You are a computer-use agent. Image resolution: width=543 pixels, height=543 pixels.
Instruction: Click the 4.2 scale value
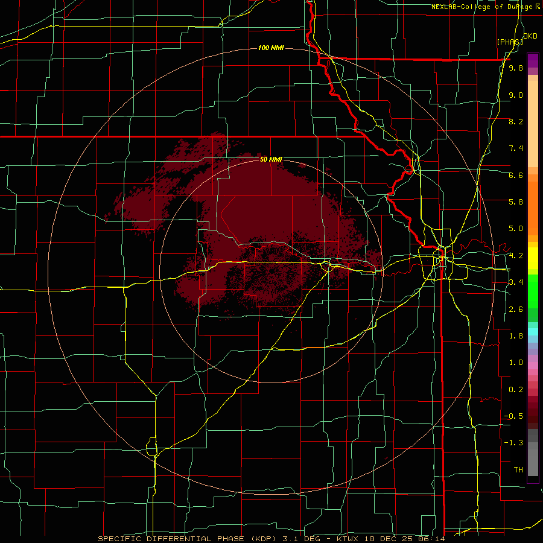(x=516, y=256)
